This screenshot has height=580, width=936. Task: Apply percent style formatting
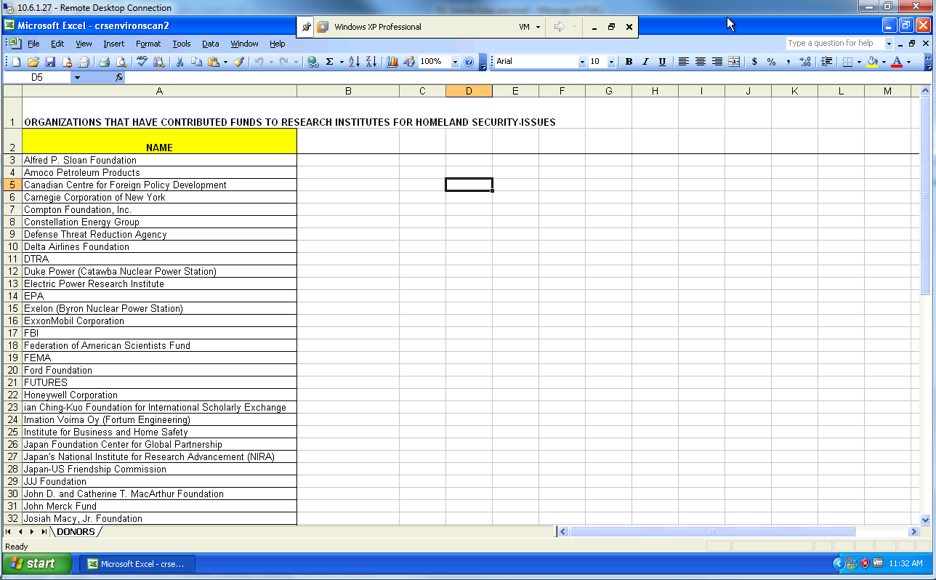coord(772,62)
